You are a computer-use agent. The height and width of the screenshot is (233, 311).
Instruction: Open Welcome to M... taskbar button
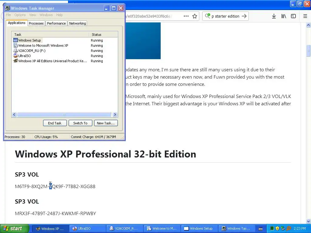tap(162, 229)
